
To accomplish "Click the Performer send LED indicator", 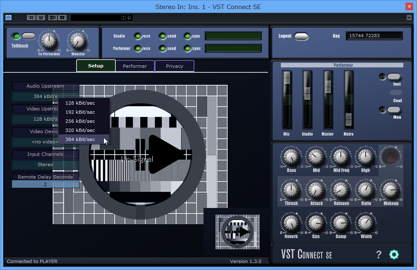I will click(163, 48).
